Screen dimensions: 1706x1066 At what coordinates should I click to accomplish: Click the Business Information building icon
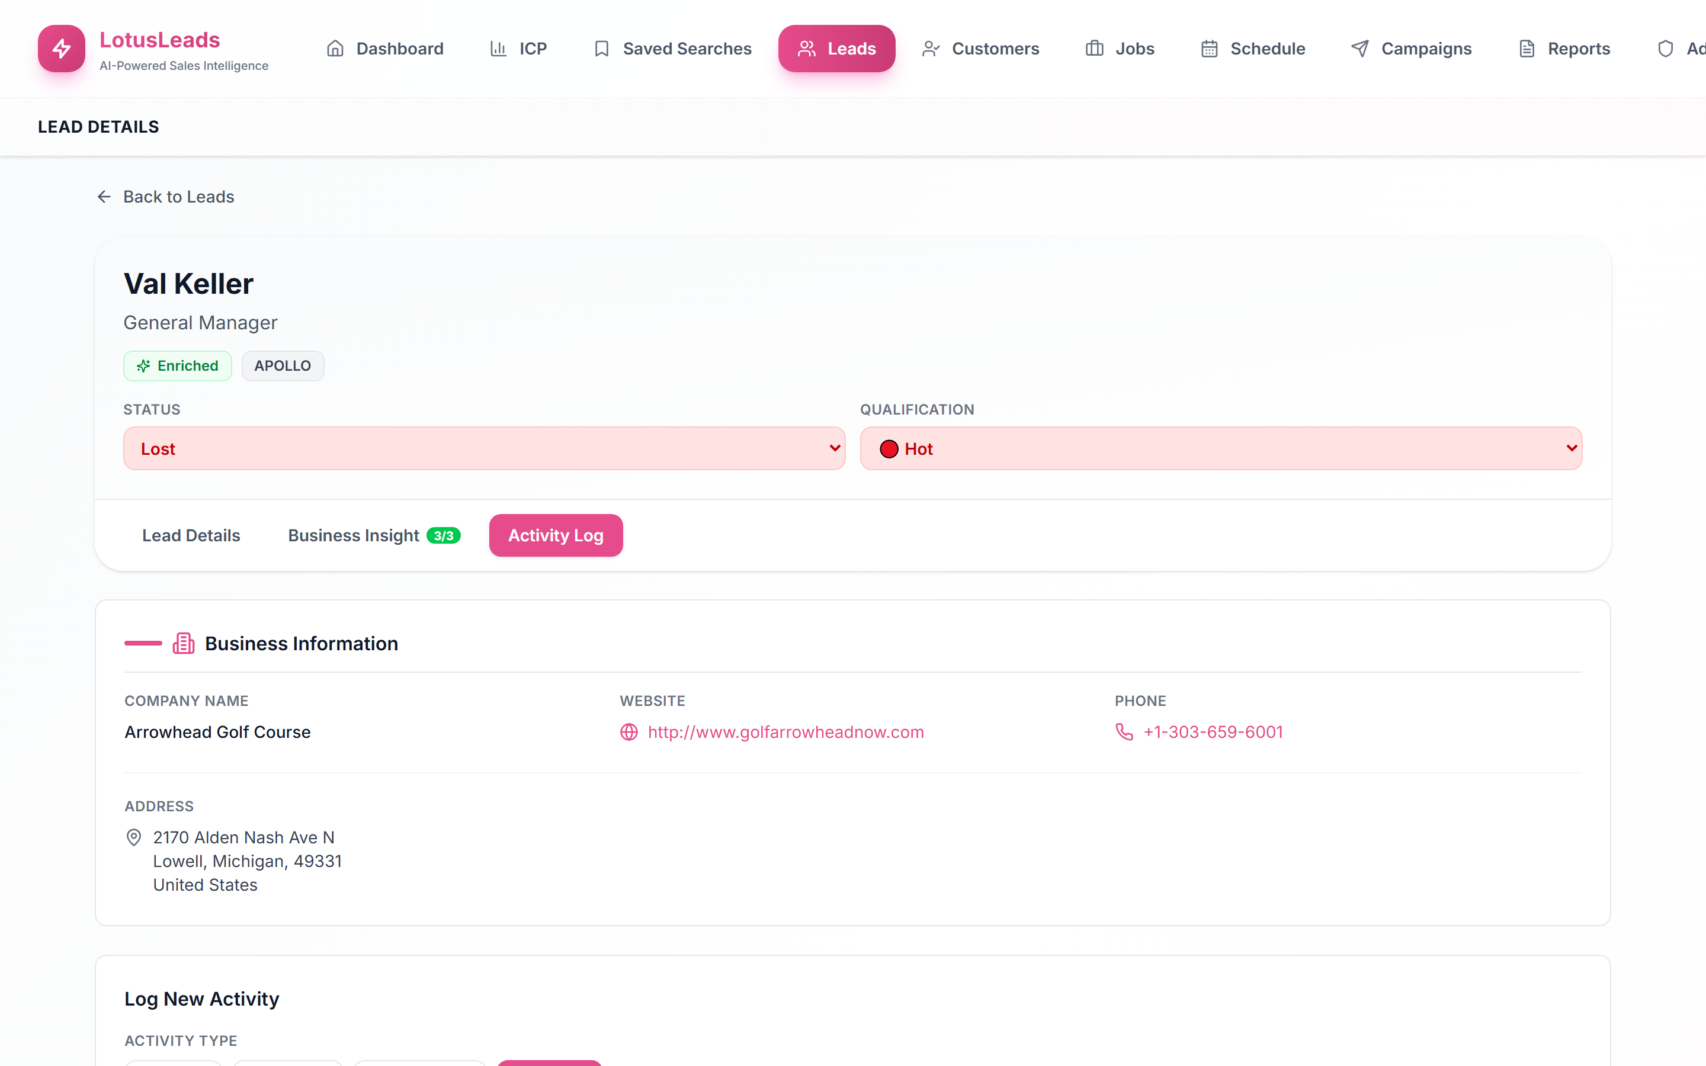183,643
